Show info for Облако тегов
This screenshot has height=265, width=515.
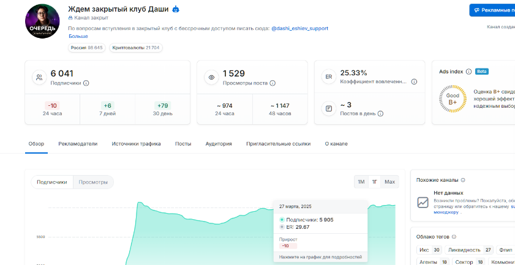click(454, 237)
